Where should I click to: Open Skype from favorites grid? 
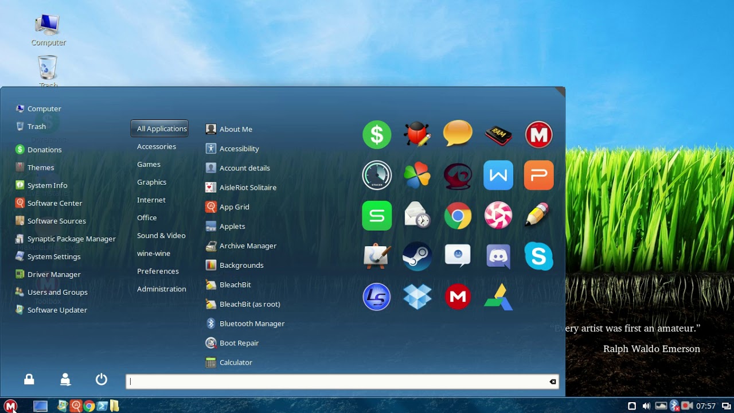coord(539,256)
